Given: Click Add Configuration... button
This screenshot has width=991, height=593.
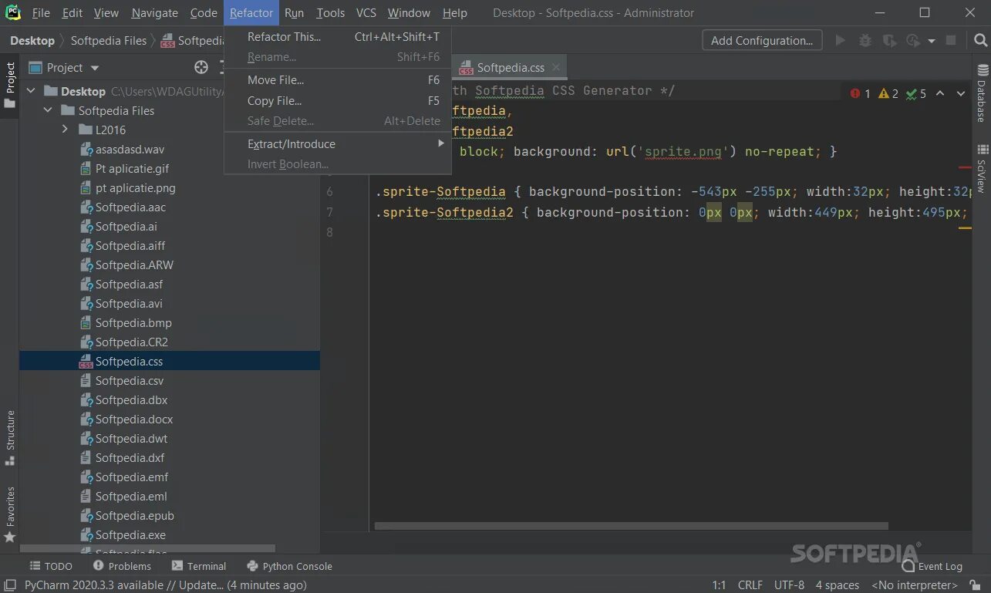Looking at the screenshot, I should click(x=762, y=41).
